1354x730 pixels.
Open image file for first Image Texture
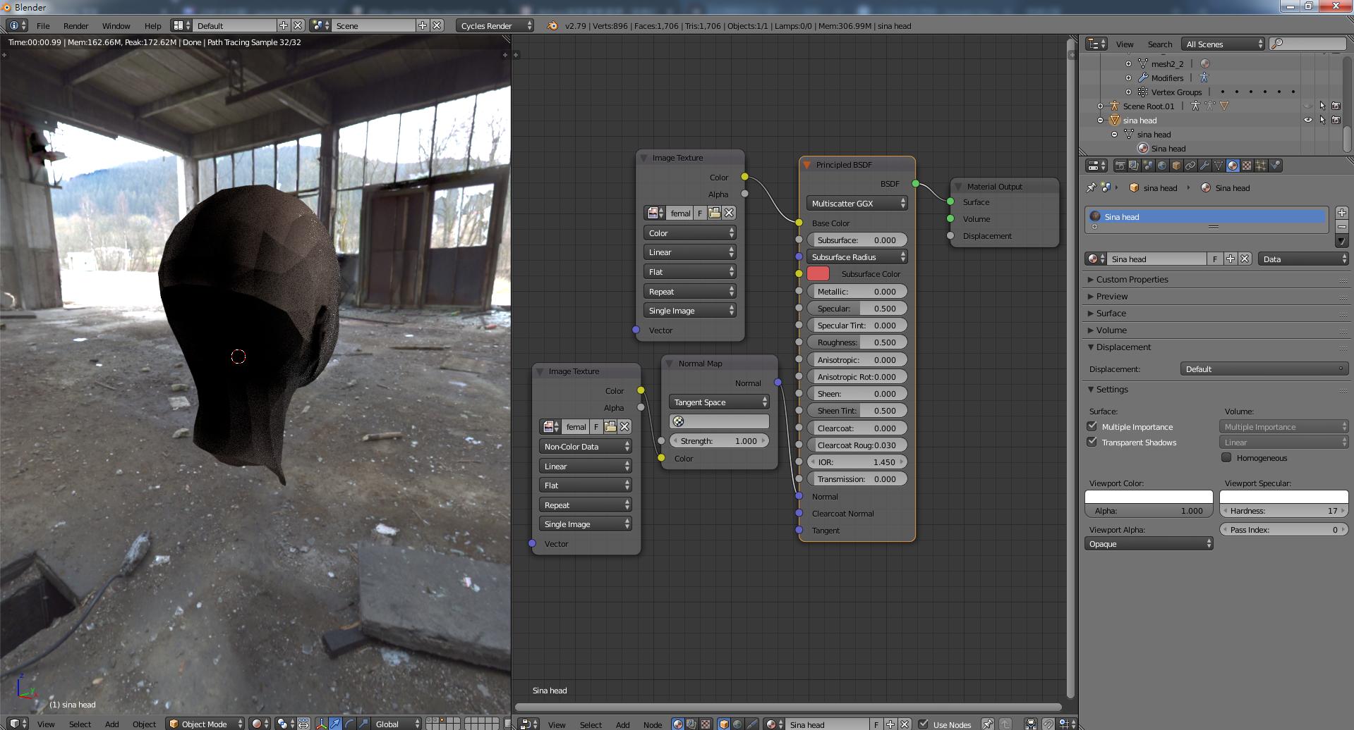[714, 213]
